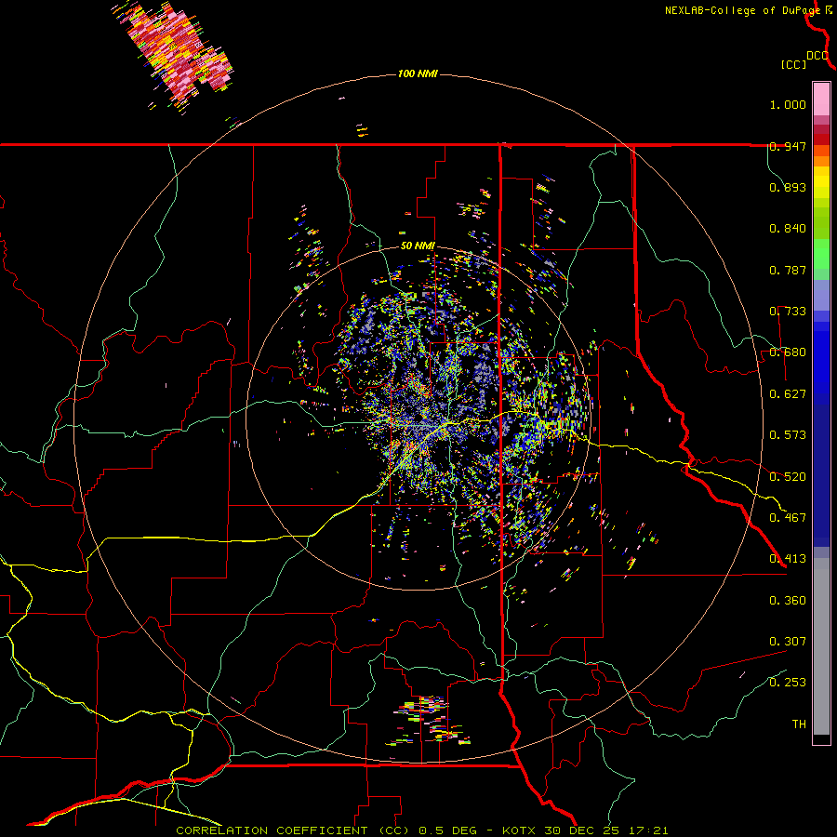The image size is (837, 837).
Task: Select the 0.893 legend value
Action: pyautogui.click(x=788, y=187)
